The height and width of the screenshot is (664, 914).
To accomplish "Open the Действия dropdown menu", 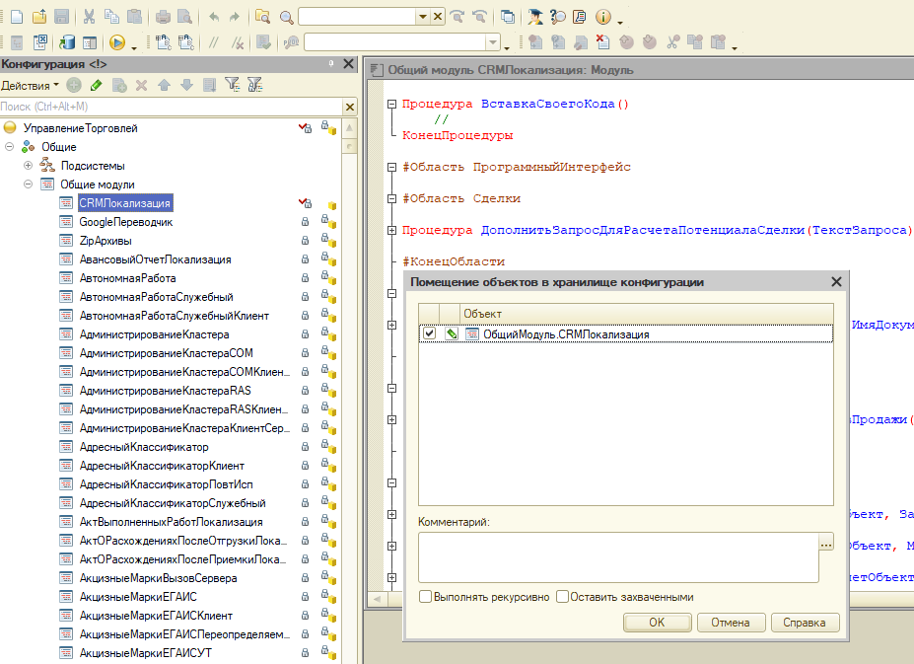I will point(30,85).
